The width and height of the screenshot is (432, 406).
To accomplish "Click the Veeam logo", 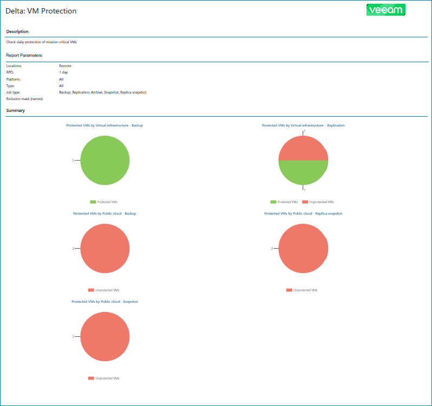I will 385,10.
